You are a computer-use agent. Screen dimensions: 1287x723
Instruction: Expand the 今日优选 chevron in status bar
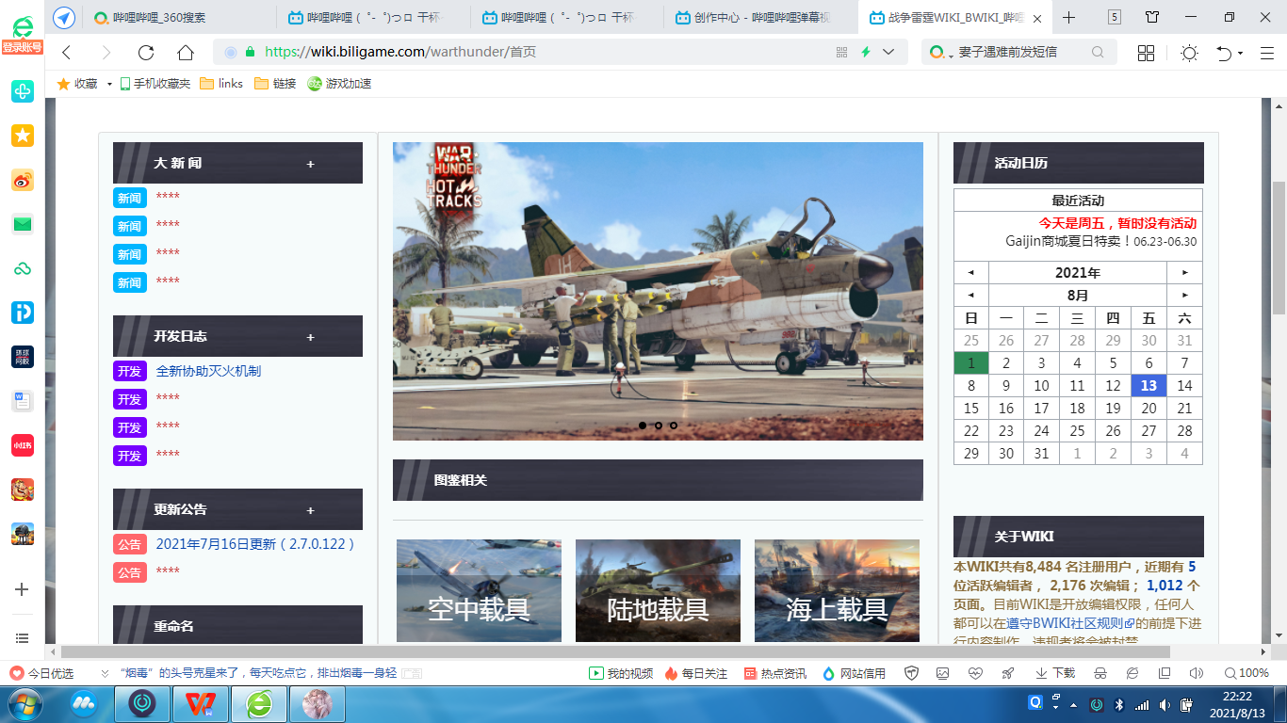[x=105, y=673]
